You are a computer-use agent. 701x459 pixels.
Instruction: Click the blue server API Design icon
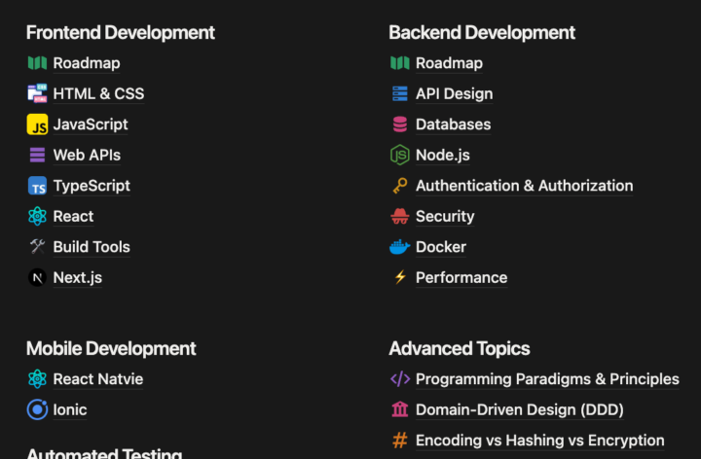[400, 93]
